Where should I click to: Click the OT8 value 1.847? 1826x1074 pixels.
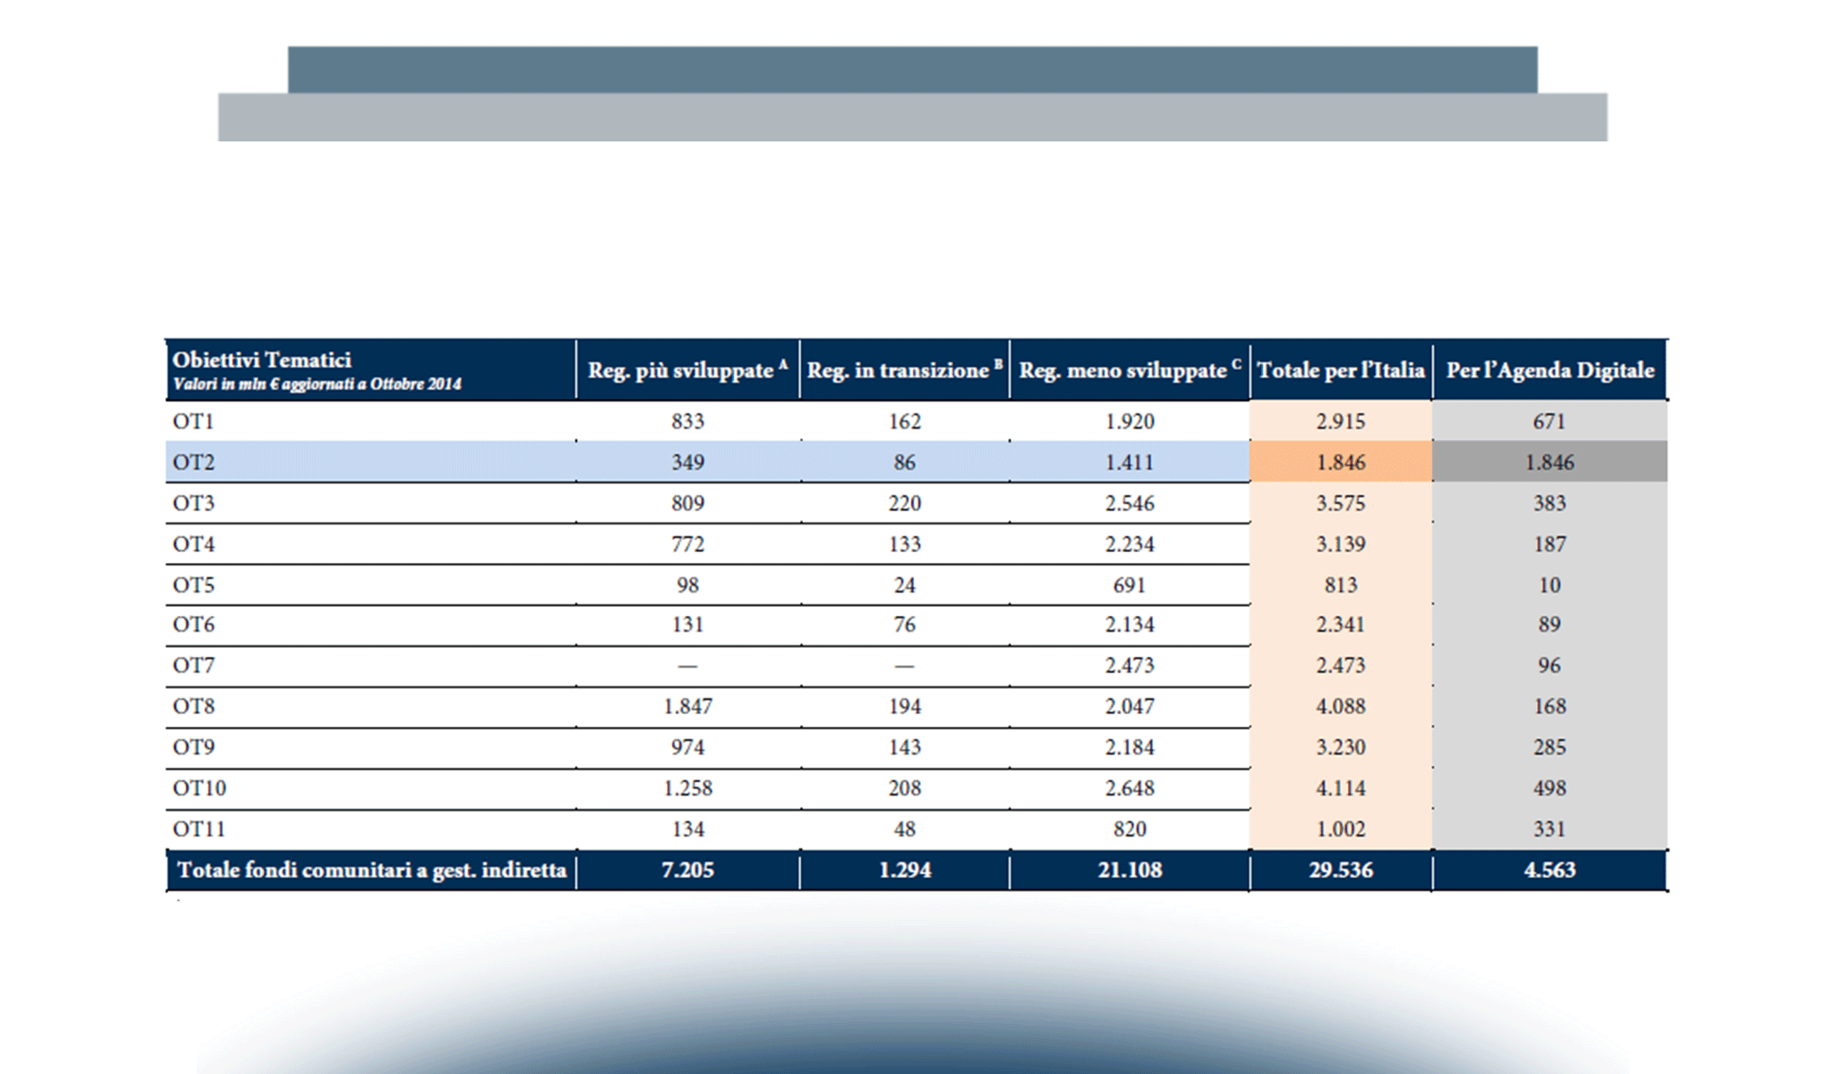pos(687,706)
